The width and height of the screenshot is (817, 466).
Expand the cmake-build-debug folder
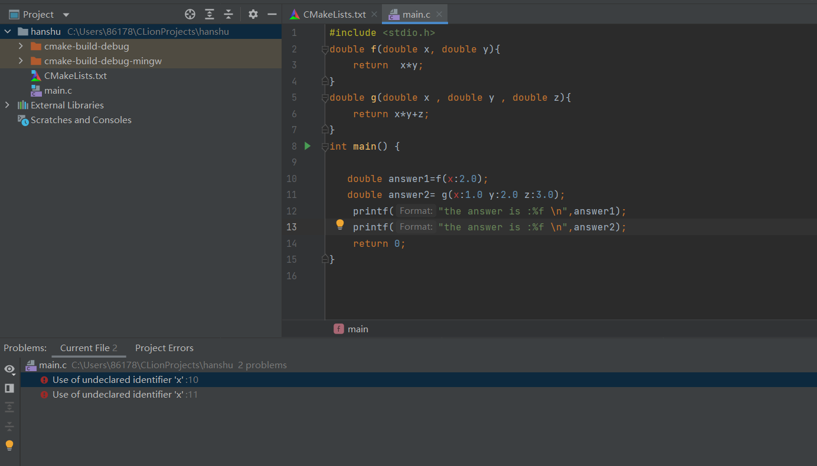click(x=21, y=46)
